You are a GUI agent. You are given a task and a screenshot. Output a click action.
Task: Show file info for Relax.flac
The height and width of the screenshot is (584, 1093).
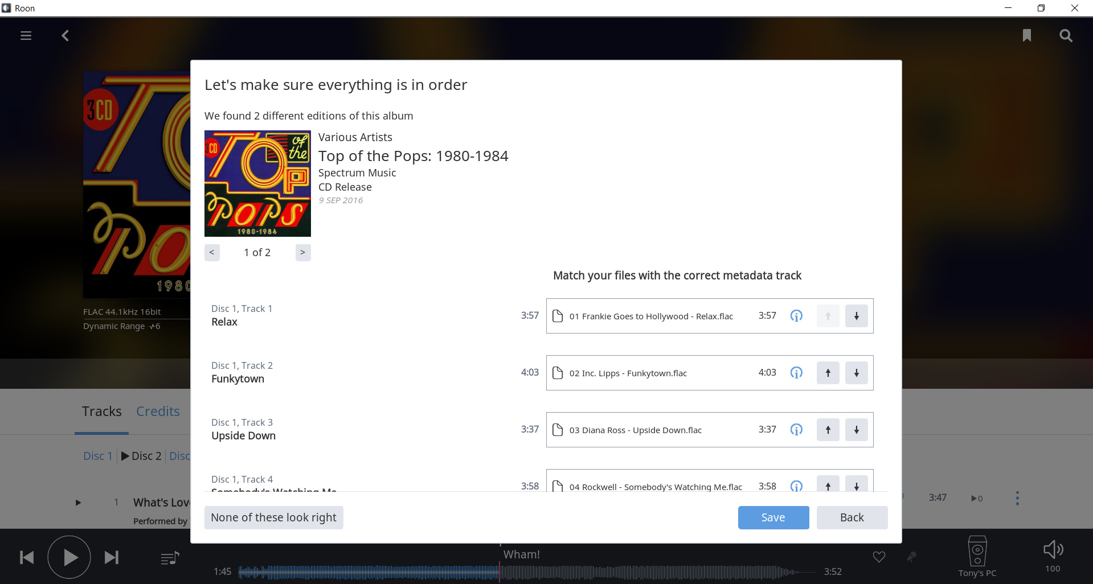[796, 316]
